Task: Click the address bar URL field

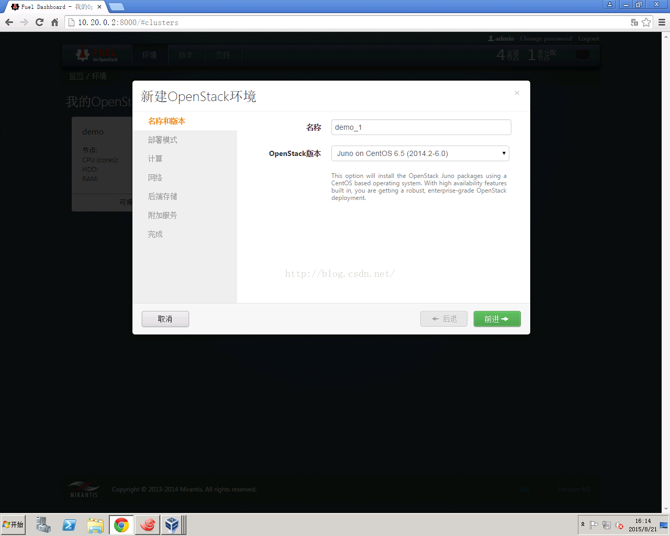Action: 345,23
